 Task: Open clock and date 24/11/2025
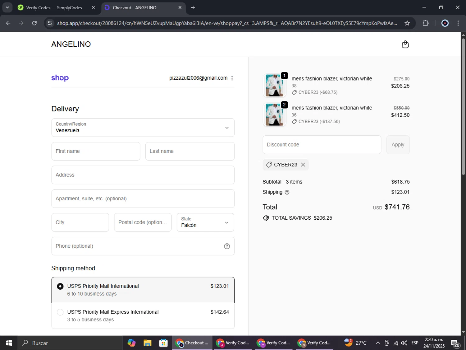pos(434,343)
